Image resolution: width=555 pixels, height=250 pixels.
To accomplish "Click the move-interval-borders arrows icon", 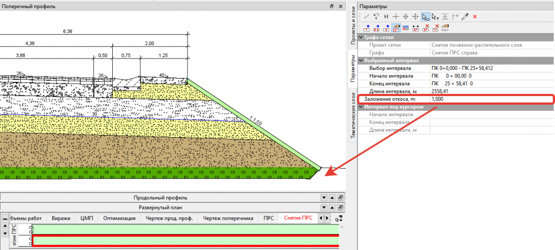I will (x=416, y=28).
